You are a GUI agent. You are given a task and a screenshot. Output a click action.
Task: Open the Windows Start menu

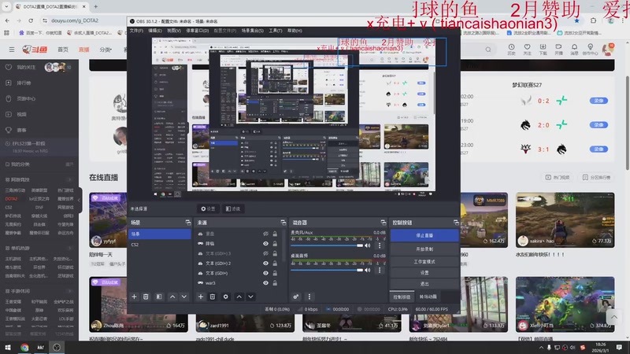(8, 348)
